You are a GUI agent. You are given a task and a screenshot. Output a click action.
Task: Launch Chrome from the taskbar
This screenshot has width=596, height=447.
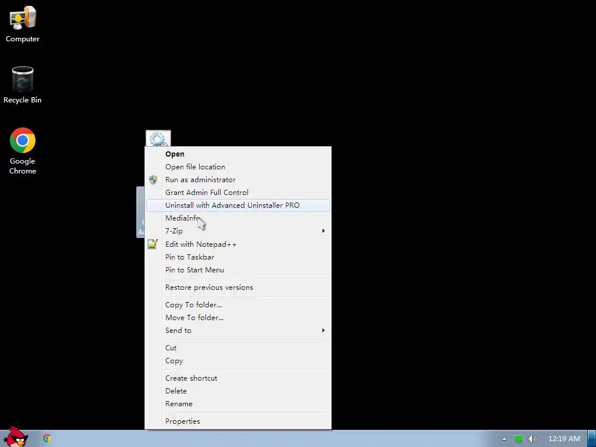pos(47,438)
